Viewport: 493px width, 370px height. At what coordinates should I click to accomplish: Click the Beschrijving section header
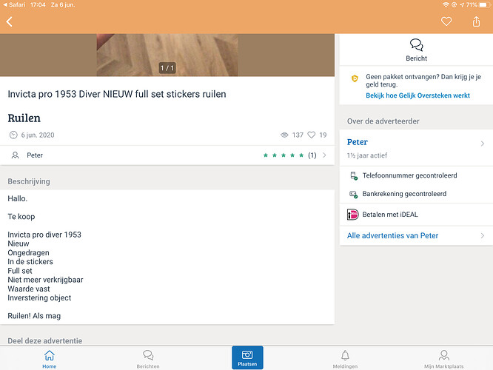pyautogui.click(x=29, y=181)
